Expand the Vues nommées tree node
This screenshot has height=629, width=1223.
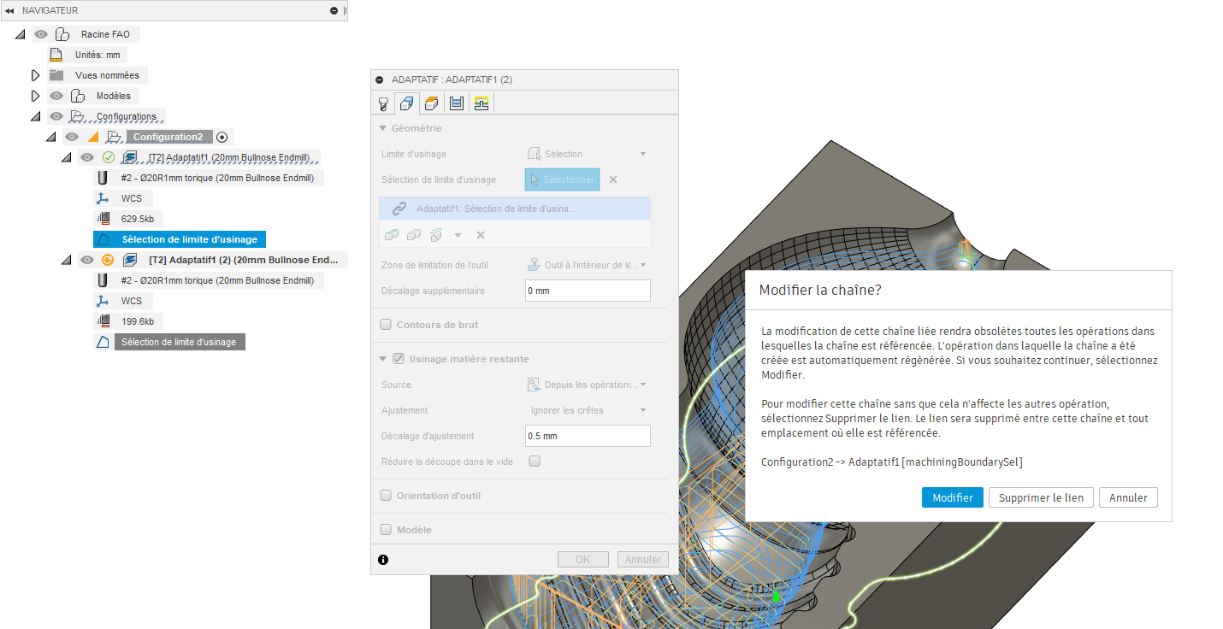coord(35,75)
